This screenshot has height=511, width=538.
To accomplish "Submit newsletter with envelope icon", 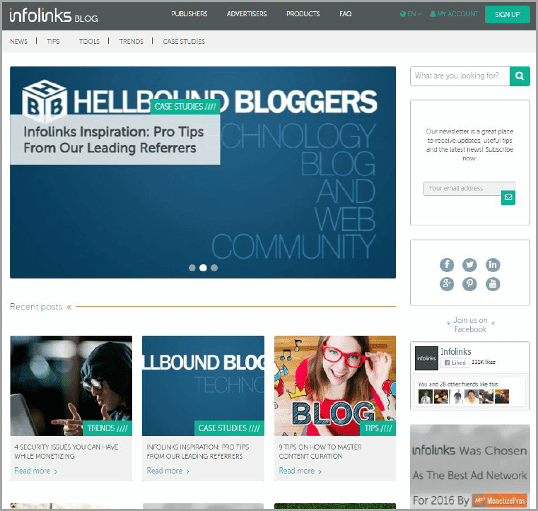I will pyautogui.click(x=508, y=197).
